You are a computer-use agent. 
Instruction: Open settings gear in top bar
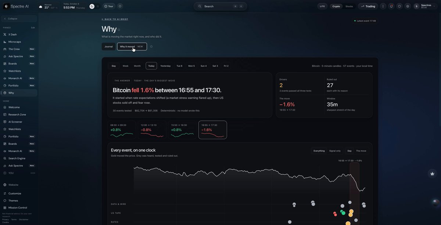pos(408,6)
